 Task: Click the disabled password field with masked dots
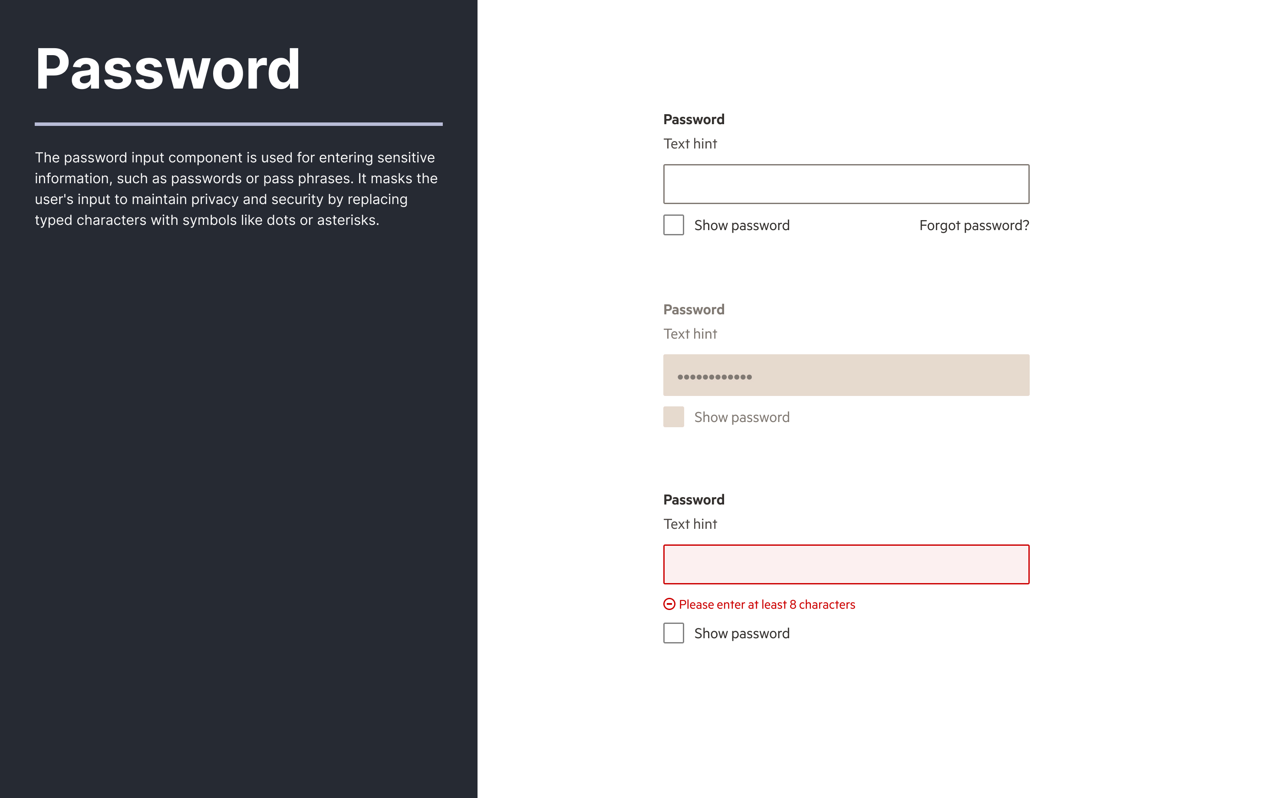tap(846, 375)
